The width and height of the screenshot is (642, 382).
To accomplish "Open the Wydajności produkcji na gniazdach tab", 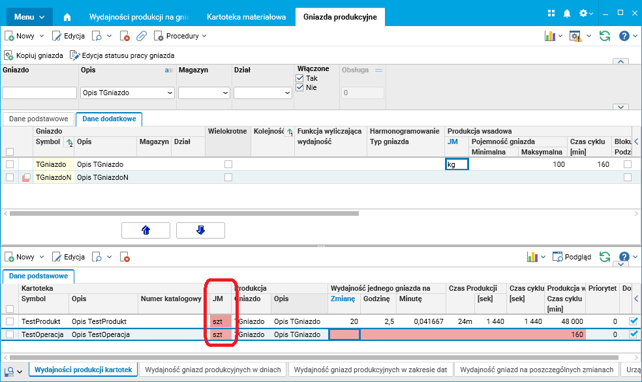I will pos(139,17).
